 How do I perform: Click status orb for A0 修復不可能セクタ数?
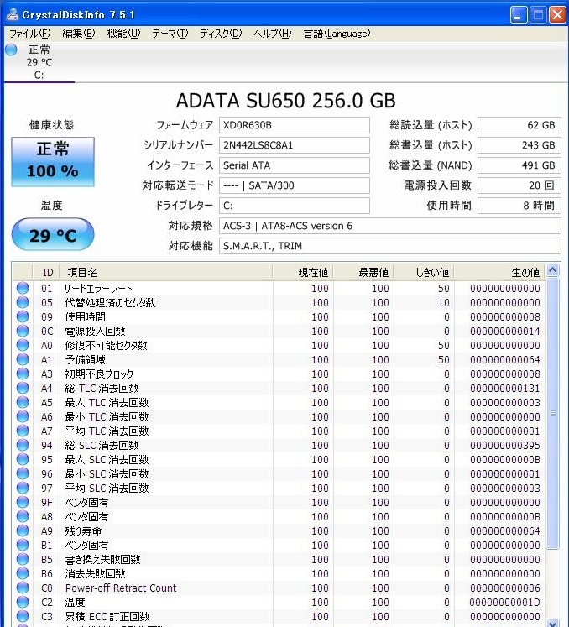click(23, 345)
